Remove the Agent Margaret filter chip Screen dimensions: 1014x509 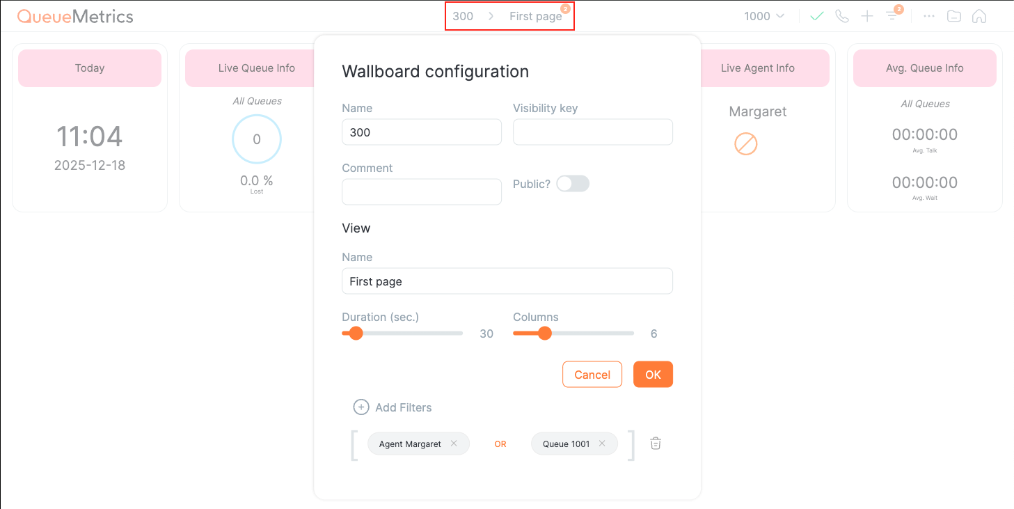click(x=454, y=444)
